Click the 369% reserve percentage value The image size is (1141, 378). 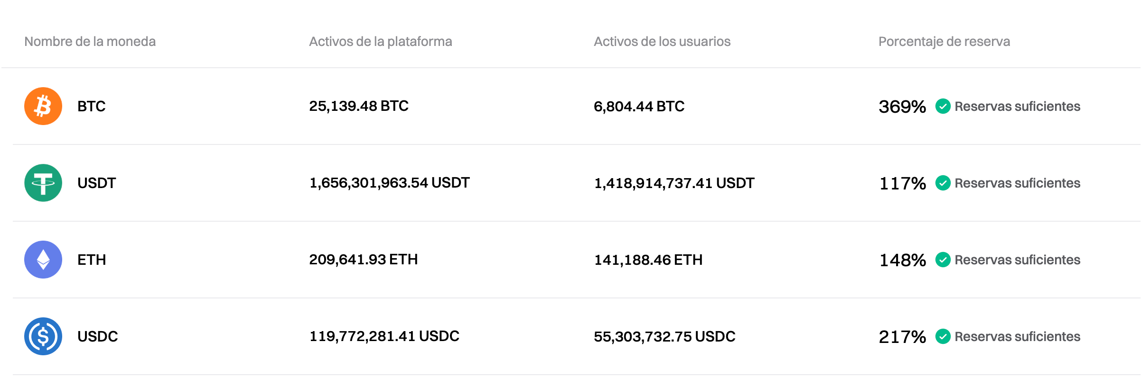click(902, 107)
